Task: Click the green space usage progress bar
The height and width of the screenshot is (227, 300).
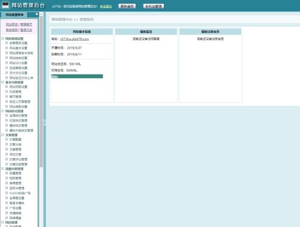Action: pyautogui.click(x=77, y=76)
